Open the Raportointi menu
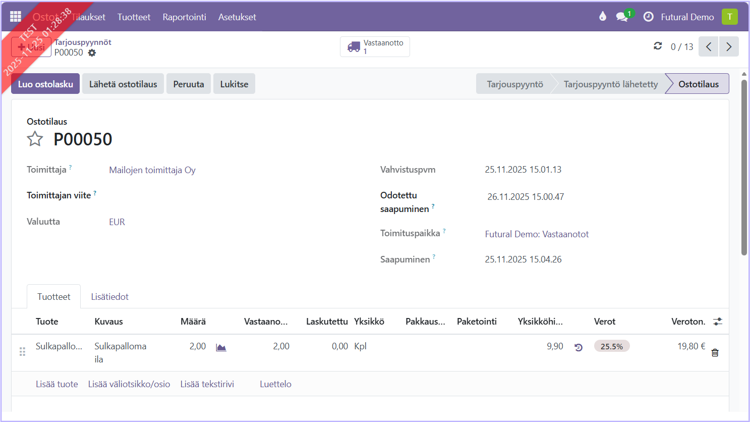 (184, 17)
